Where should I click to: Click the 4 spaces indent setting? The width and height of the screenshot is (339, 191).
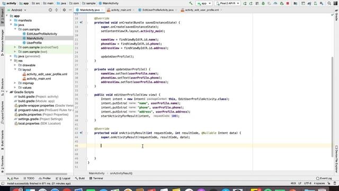coord(319,184)
